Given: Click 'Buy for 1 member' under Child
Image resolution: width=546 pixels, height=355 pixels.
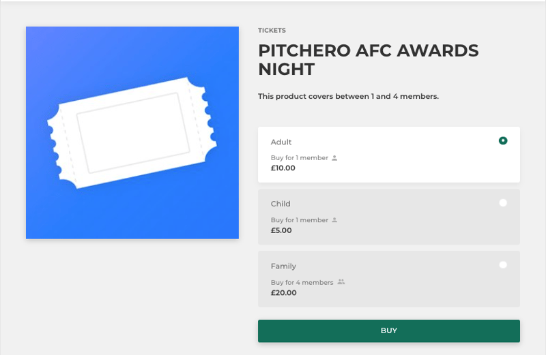Looking at the screenshot, I should point(300,220).
